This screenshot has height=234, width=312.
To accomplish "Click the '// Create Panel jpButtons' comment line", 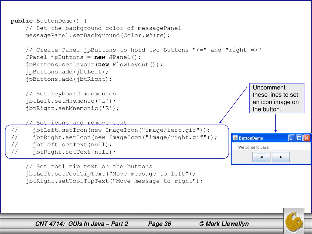I will pyautogui.click(x=143, y=50).
